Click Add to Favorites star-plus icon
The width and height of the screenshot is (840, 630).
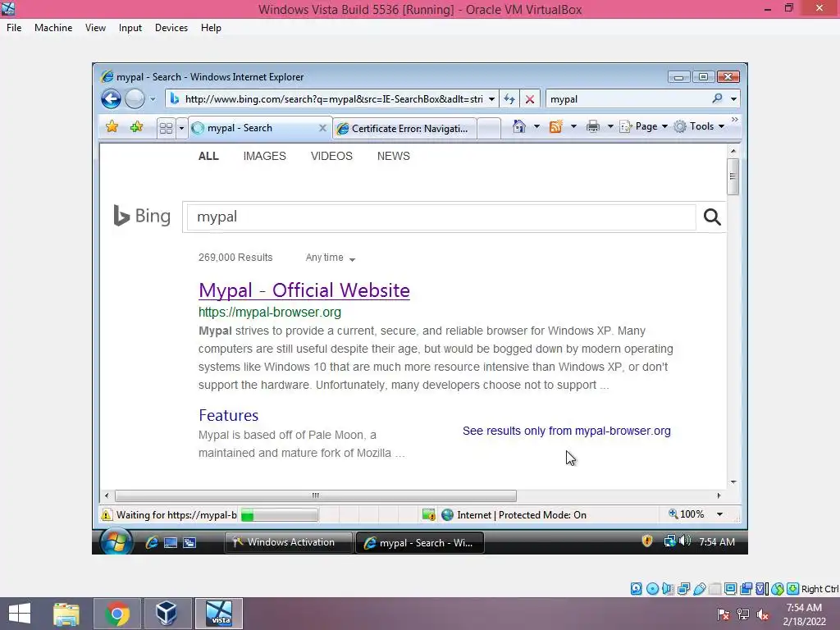click(x=136, y=127)
